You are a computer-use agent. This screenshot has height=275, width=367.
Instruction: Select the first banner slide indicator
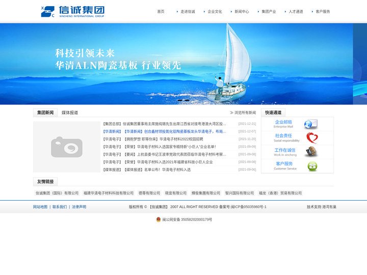180,100
